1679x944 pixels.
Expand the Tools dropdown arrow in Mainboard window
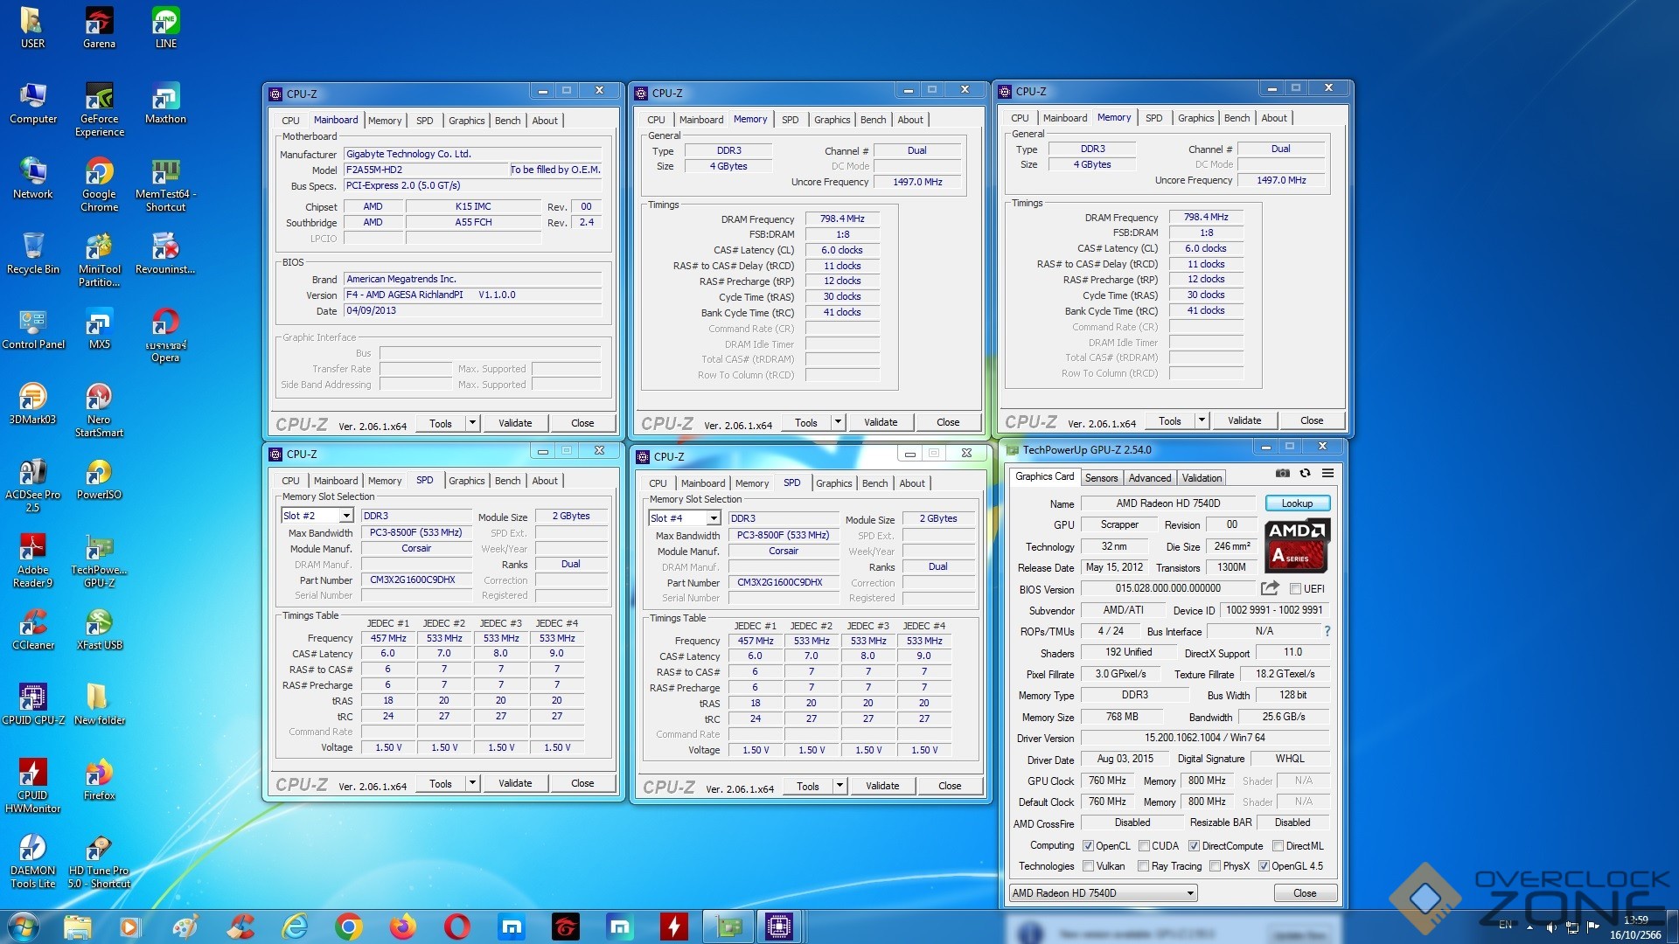coord(472,423)
